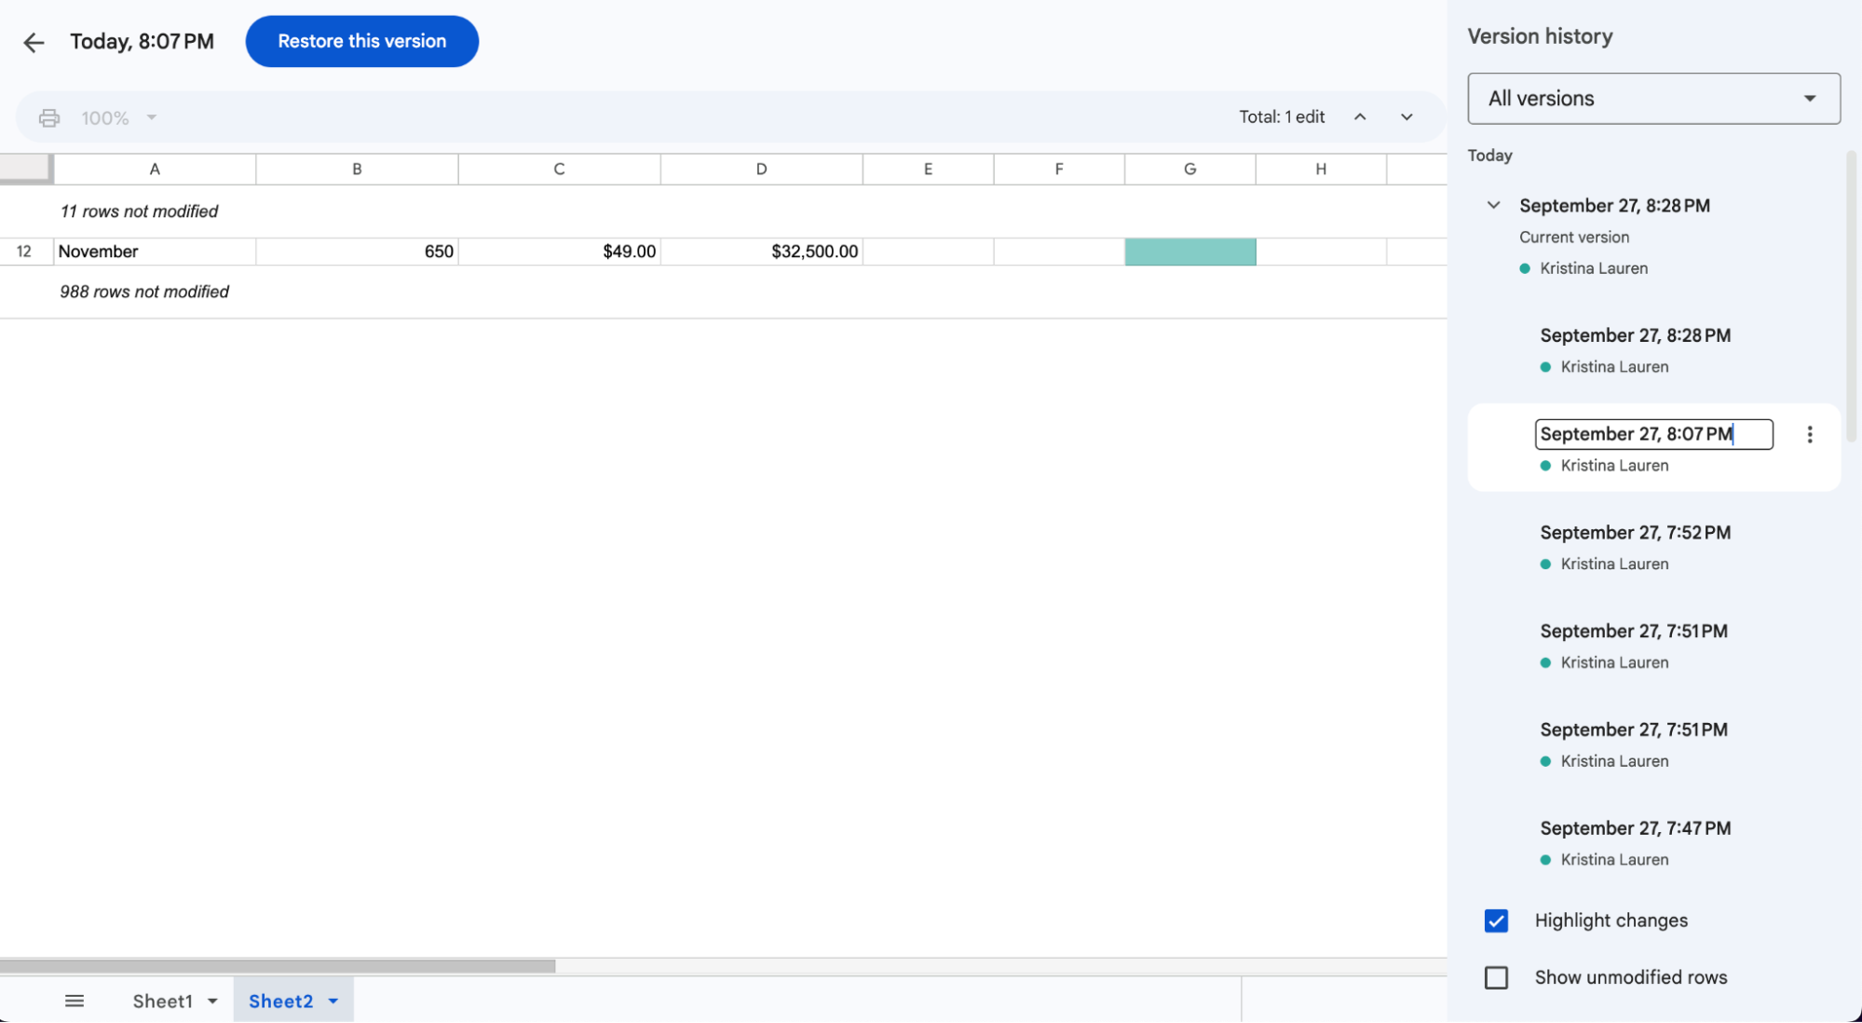Screen dimensions: 1862x1023
Task: Click the cell containing November
Action: point(155,252)
